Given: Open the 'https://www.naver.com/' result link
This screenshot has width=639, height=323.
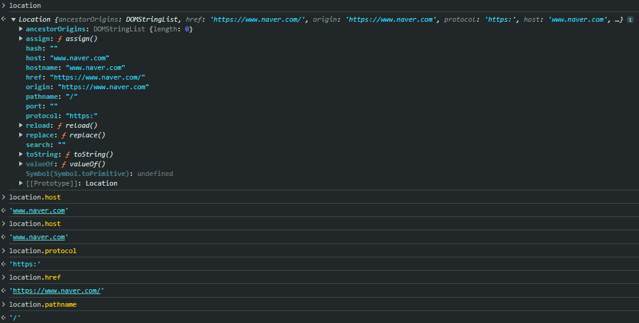Looking at the screenshot, I should (57, 291).
